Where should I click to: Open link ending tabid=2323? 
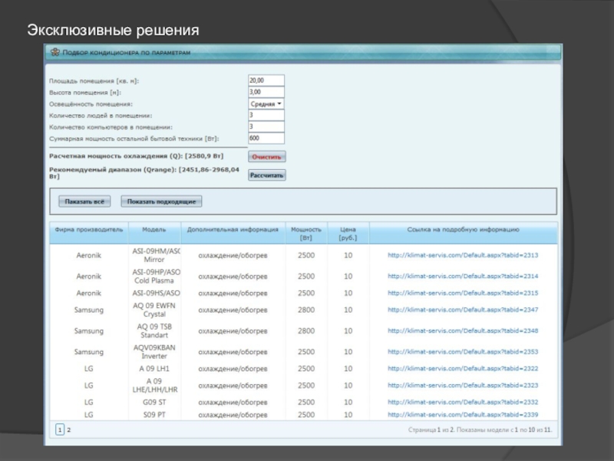[x=463, y=386]
